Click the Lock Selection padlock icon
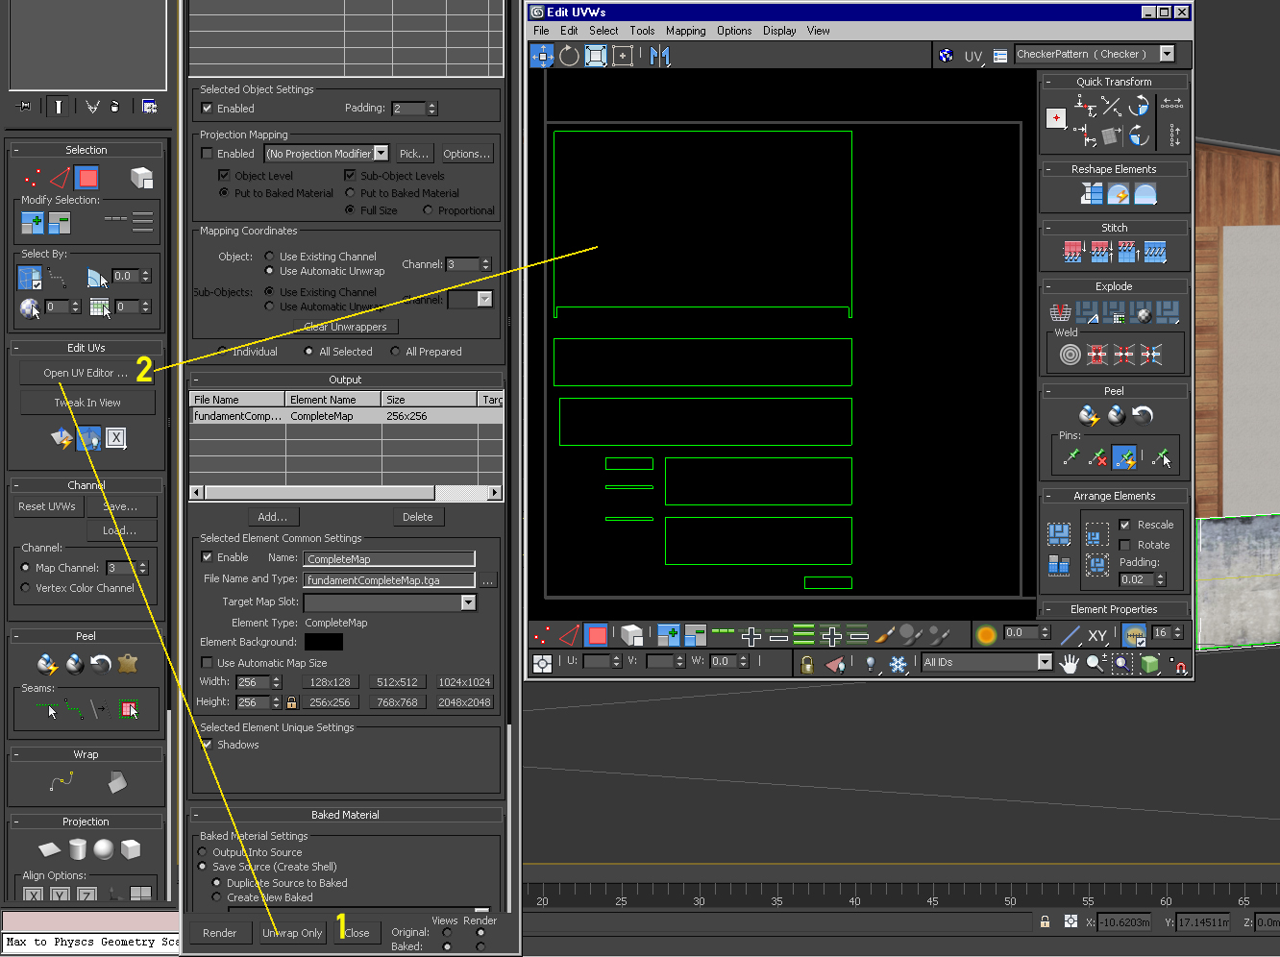The image size is (1280, 957). pos(807,664)
